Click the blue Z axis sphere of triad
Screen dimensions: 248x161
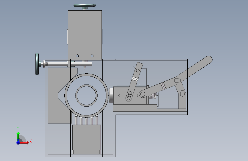point(18,143)
